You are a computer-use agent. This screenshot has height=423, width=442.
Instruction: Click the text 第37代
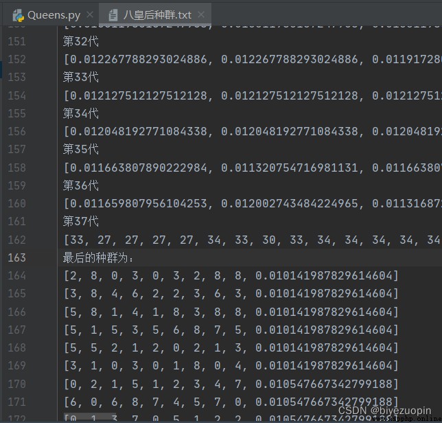80,221
